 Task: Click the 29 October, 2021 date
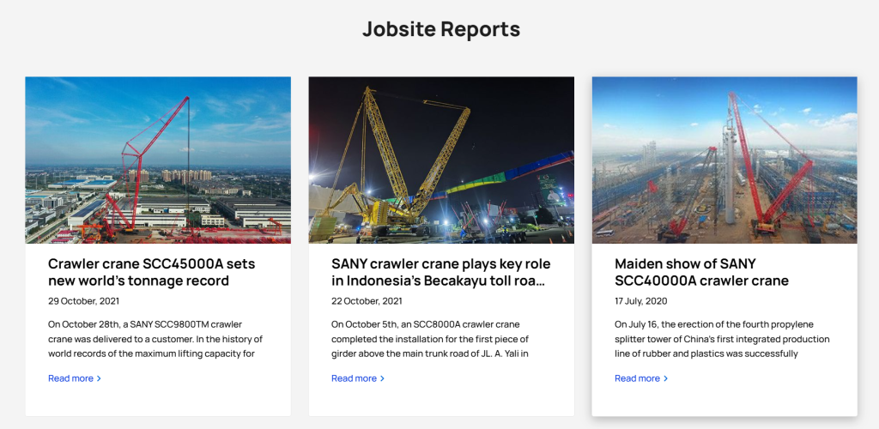coord(83,301)
